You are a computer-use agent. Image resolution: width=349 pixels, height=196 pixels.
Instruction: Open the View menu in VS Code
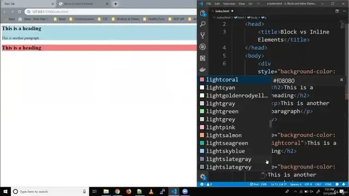click(x=242, y=4)
